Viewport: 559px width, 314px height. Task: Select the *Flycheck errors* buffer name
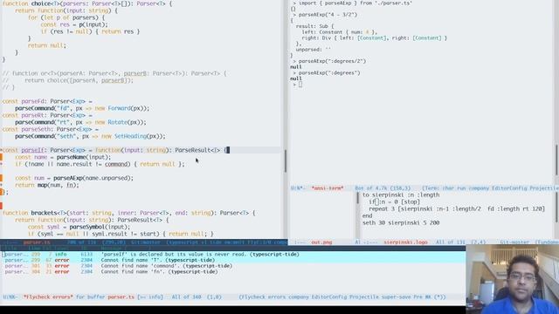(x=48, y=297)
